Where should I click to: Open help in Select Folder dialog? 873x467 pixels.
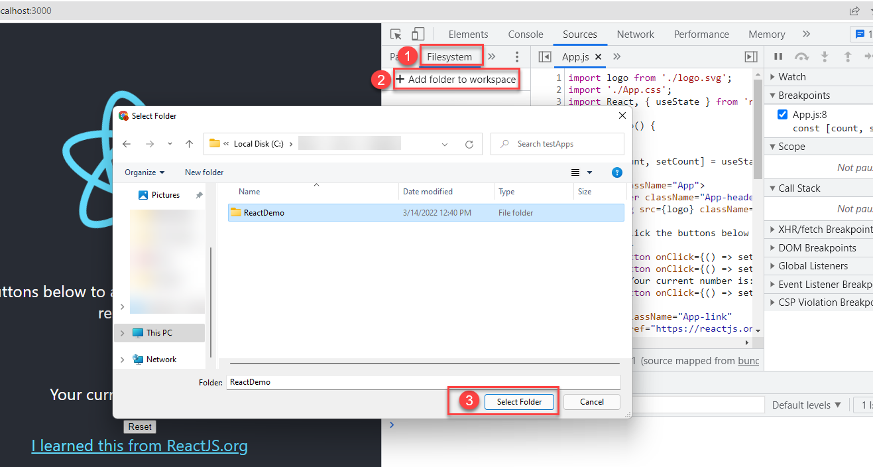point(616,172)
